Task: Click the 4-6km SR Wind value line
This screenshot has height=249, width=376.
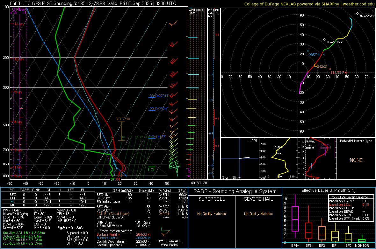Action: point(124,226)
